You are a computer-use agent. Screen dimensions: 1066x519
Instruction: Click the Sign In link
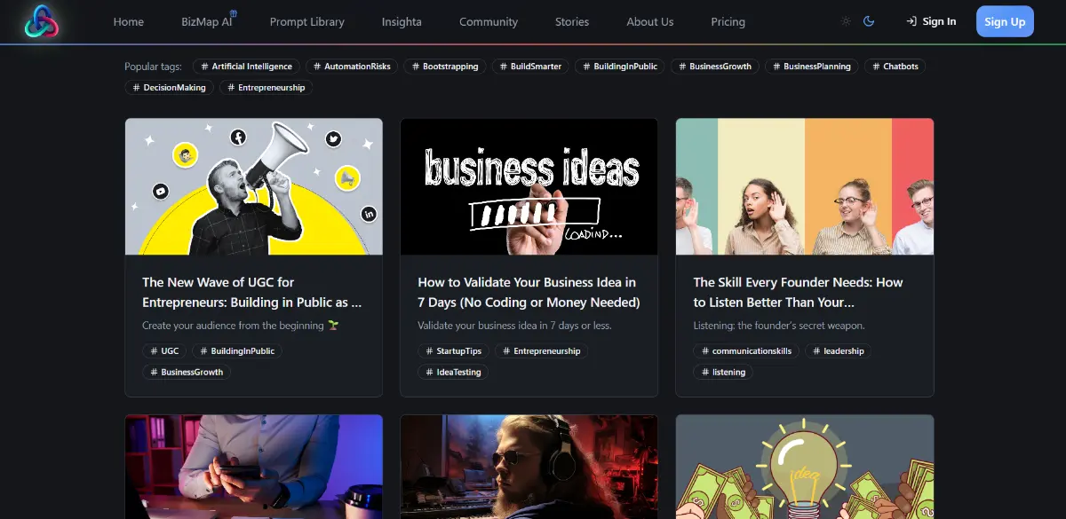tap(937, 21)
